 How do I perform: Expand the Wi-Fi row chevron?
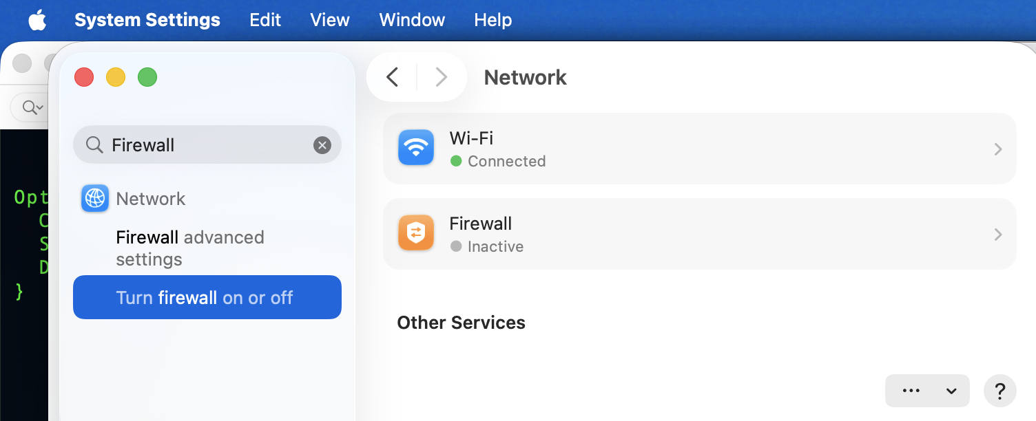tap(997, 149)
